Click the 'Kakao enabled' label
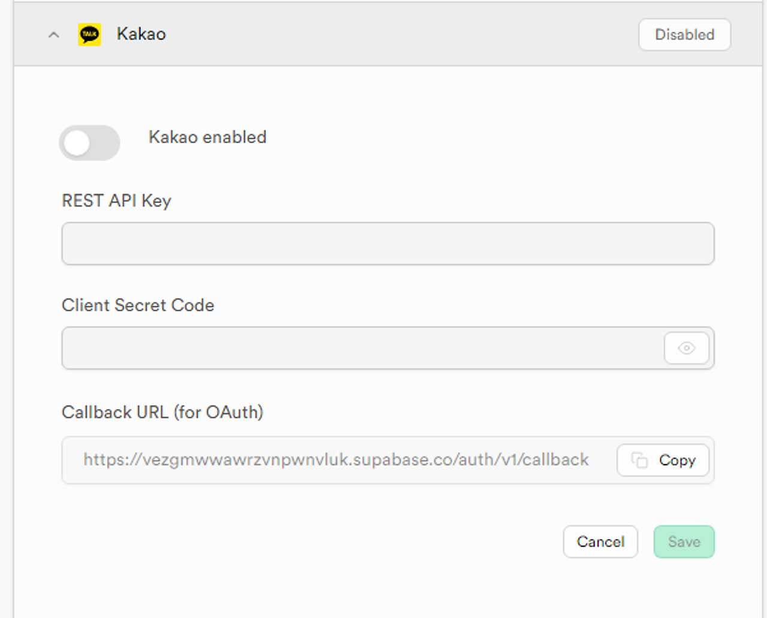Viewport: 767px width, 618px height. pyautogui.click(x=207, y=137)
